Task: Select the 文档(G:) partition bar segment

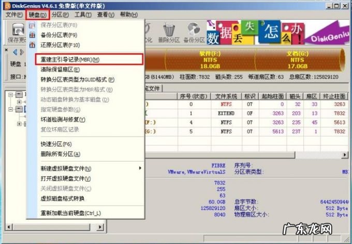Action: coord(297,60)
